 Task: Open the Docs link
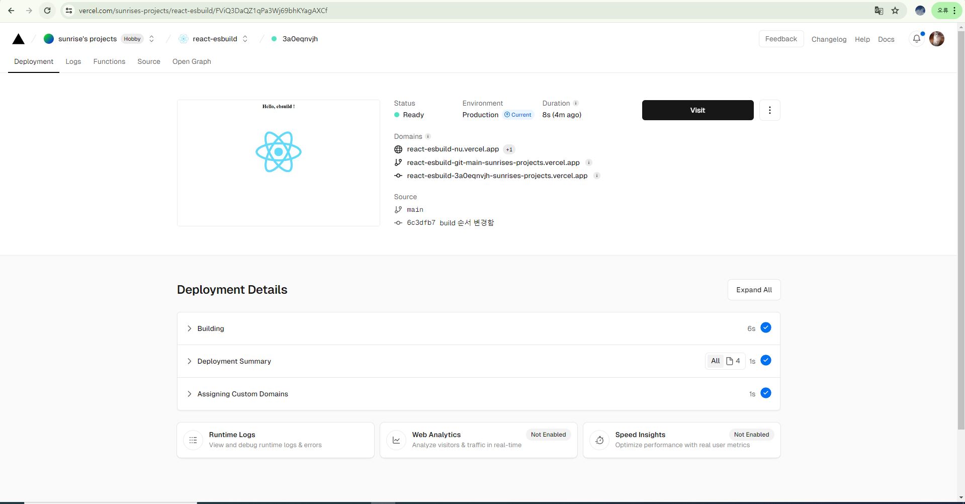[x=886, y=39]
